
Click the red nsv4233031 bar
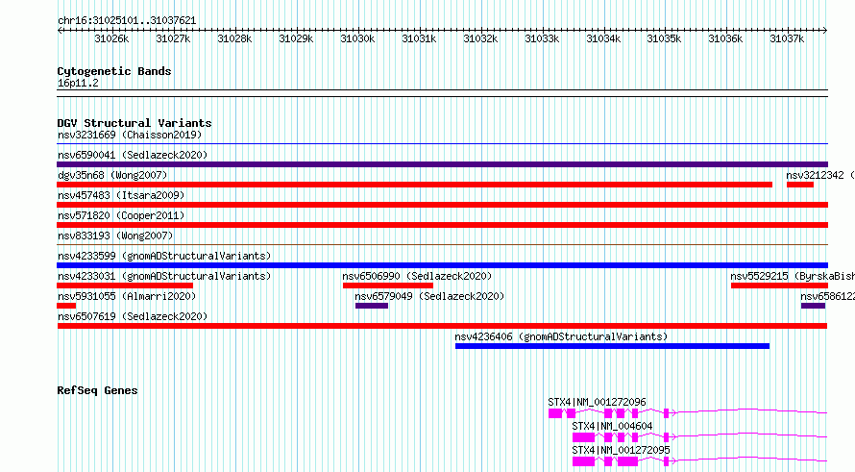[125, 286]
